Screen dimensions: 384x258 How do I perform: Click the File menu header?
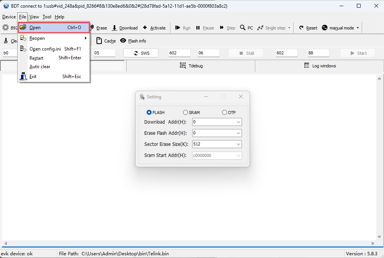(x=23, y=16)
